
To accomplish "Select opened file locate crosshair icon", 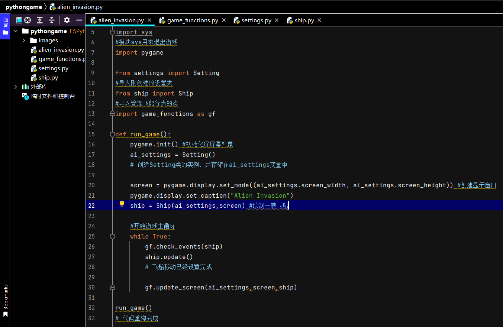I will [28, 20].
